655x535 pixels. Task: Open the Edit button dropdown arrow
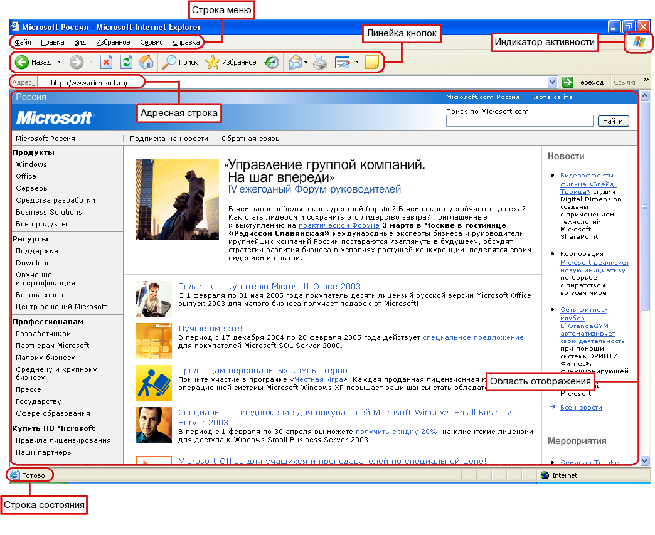point(357,62)
